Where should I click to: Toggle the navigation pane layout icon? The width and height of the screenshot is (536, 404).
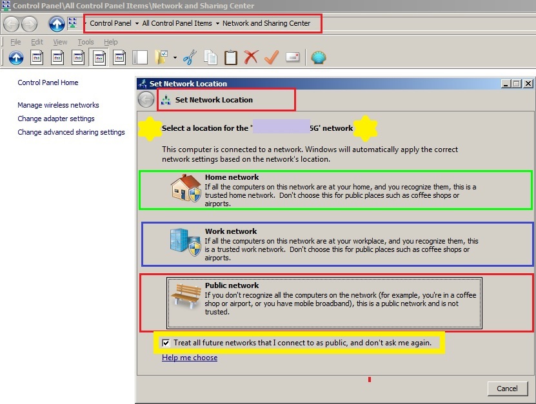coord(140,58)
